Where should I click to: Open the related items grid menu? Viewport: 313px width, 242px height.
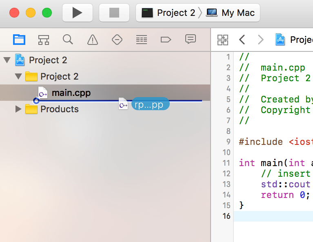coord(223,40)
